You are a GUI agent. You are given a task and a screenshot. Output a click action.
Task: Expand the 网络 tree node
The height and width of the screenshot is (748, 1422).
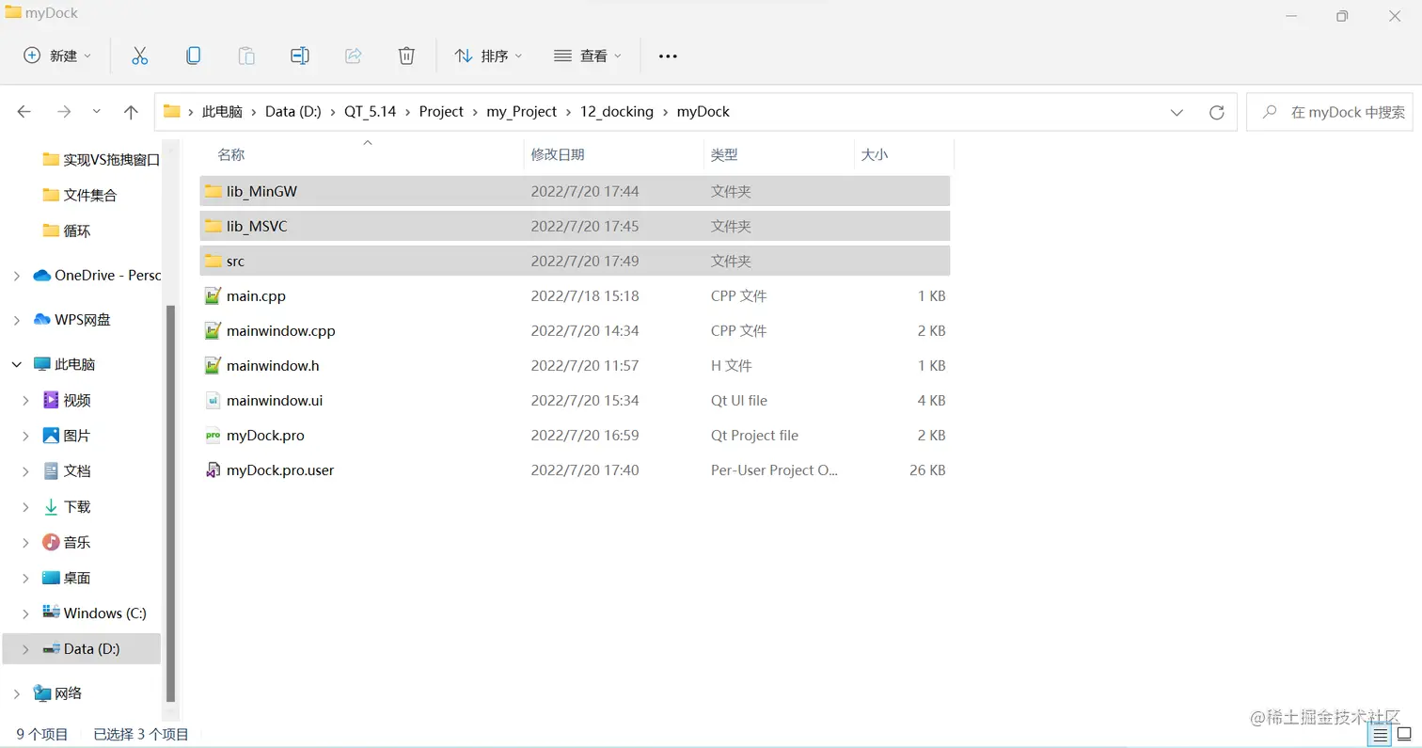coord(17,693)
